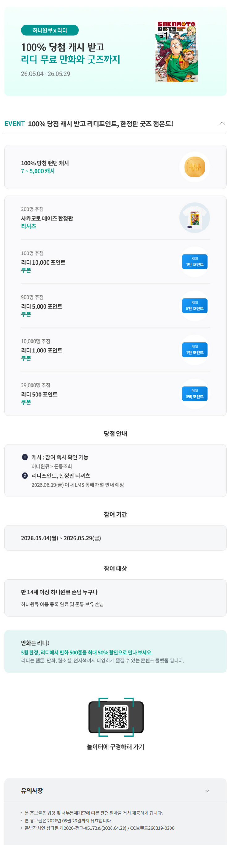Image resolution: width=232 pixels, height=849 pixels.
Task: Click the Sakamoto Days t-shirt icon
Action: pyautogui.click(x=195, y=218)
